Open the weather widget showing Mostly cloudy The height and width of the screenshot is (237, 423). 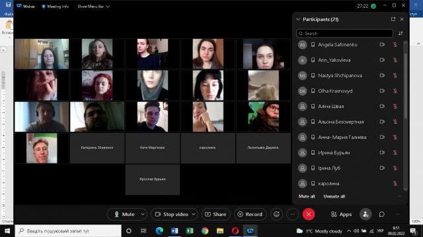[x=319, y=231]
